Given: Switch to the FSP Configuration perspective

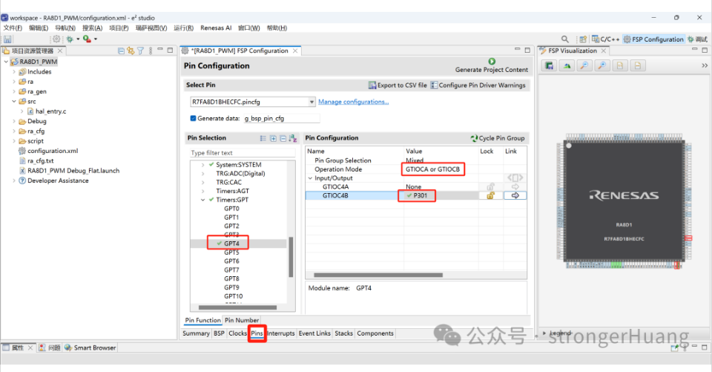Looking at the screenshot, I should click(653, 39).
